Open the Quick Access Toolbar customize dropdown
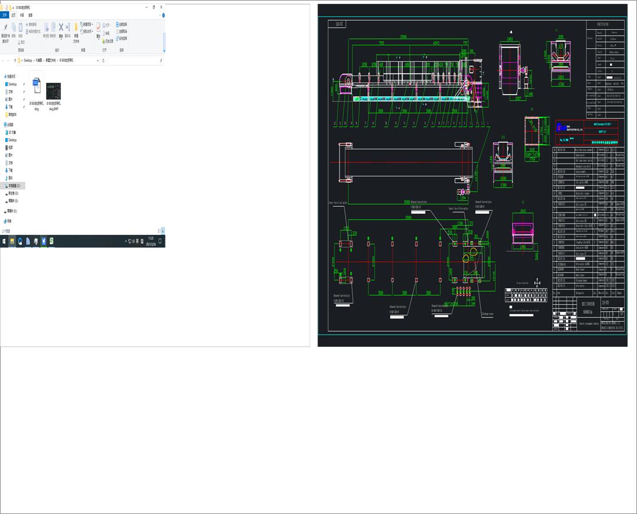The image size is (637, 514). [13, 7]
